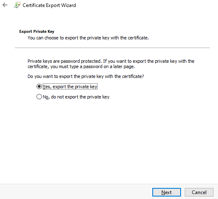This screenshot has height=199, width=218.
Task: Click the word 'Wizard' in the window title
Action: [69, 5]
